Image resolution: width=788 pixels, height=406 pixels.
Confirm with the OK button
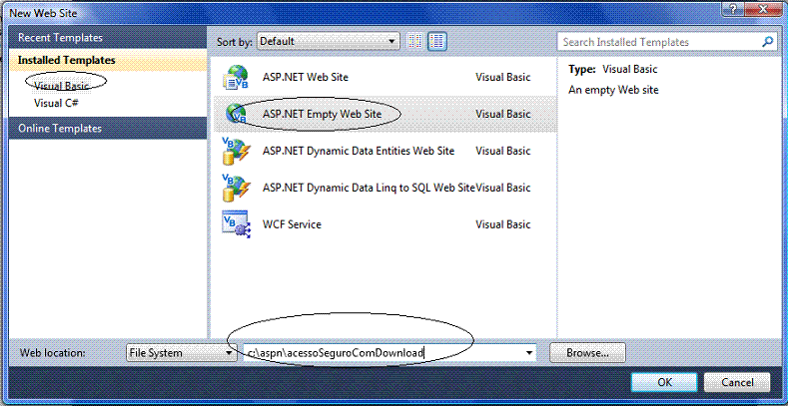(664, 382)
